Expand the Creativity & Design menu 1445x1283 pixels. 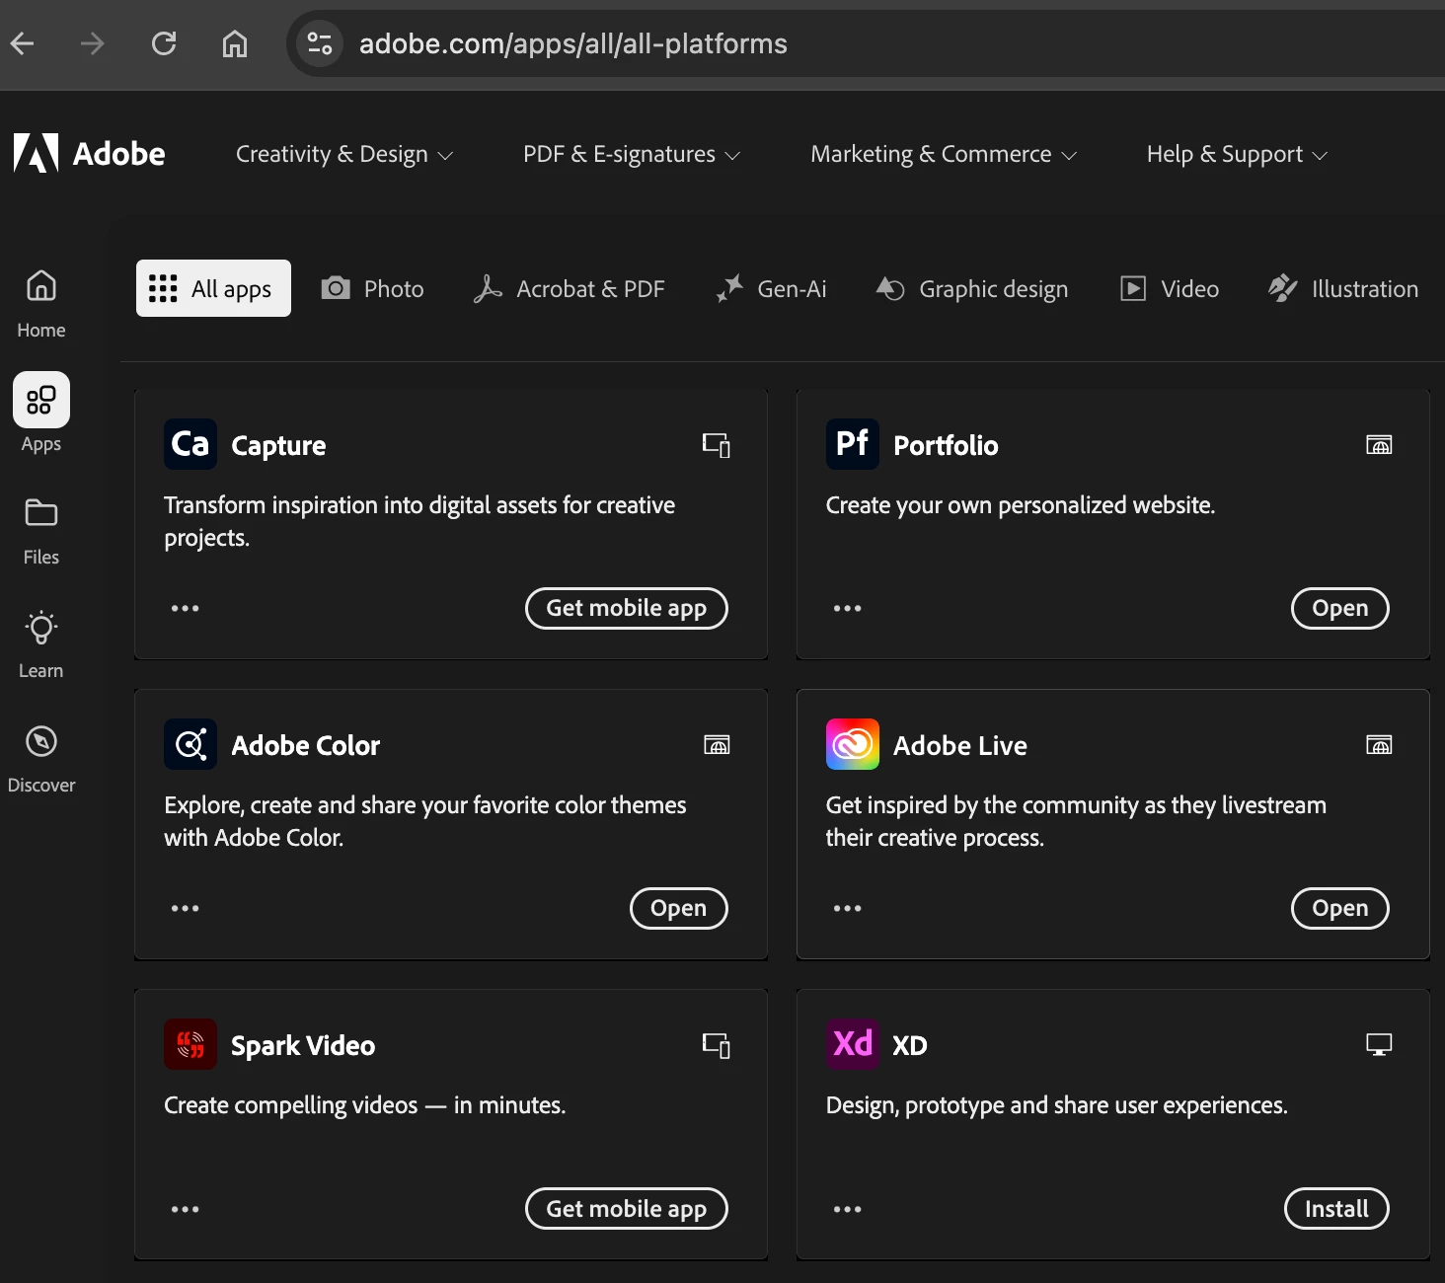(343, 154)
